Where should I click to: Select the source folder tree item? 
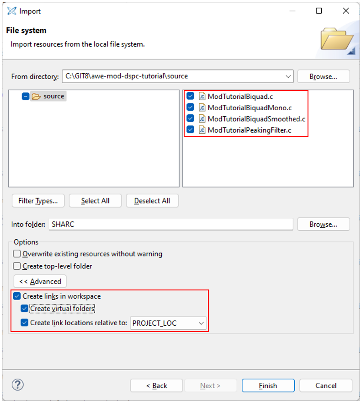[53, 96]
